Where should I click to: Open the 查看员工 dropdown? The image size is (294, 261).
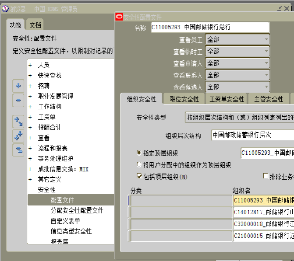pyautogui.click(x=237, y=39)
